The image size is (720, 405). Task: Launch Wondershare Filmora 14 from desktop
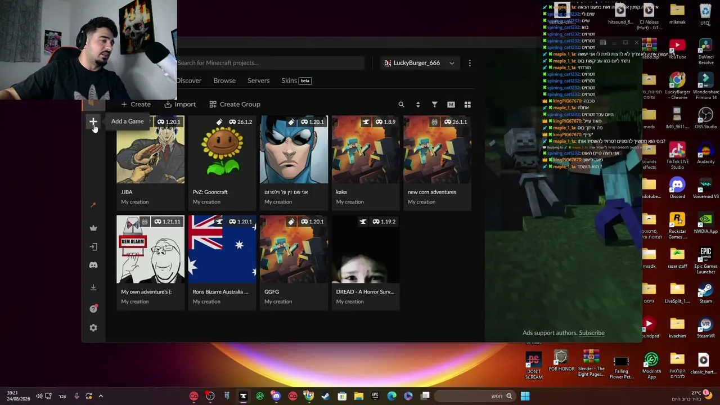point(705,85)
